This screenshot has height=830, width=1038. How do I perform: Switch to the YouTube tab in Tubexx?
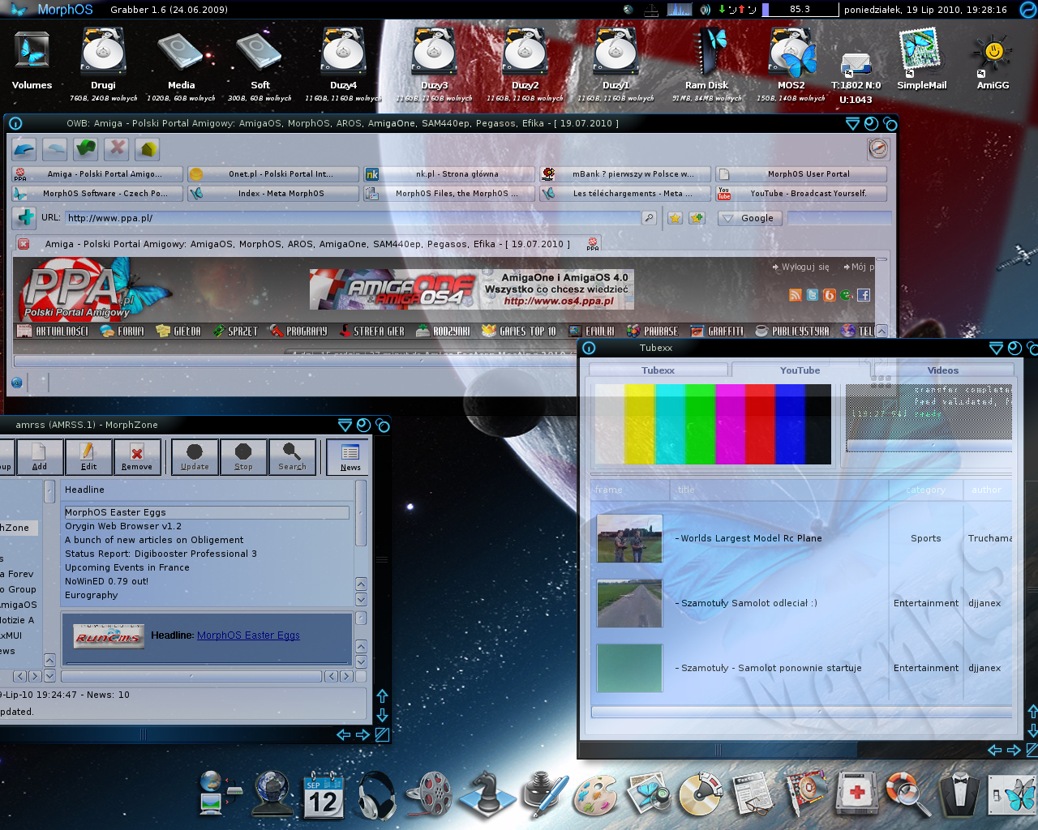click(800, 370)
